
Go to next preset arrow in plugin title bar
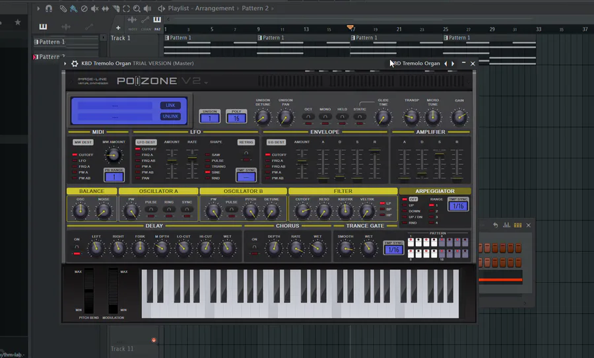coord(453,63)
